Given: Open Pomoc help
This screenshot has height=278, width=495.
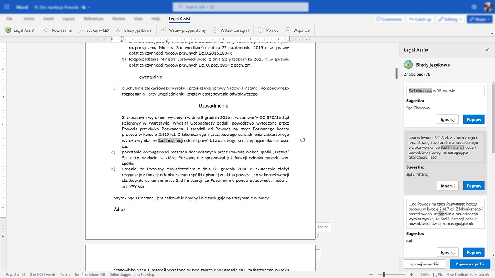Looking at the screenshot, I should tap(268, 30).
